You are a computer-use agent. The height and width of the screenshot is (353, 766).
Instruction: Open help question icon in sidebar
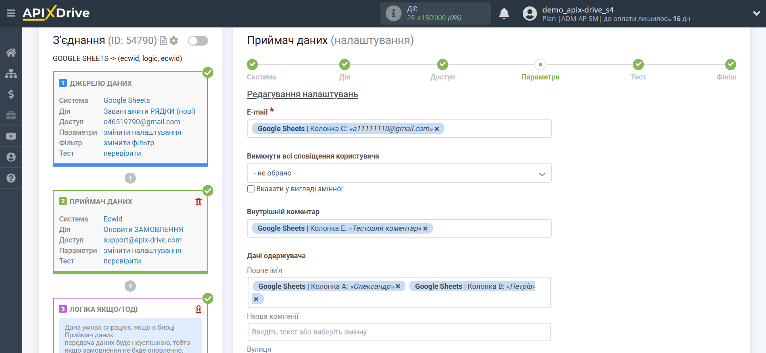pyautogui.click(x=11, y=178)
